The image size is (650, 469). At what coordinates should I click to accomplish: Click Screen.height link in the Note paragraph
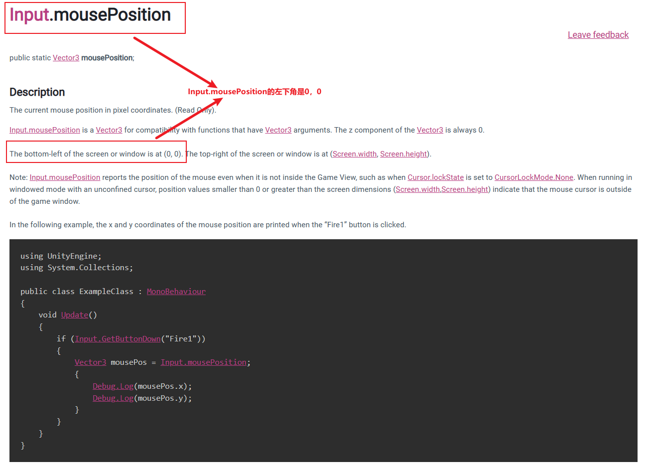[x=465, y=189]
